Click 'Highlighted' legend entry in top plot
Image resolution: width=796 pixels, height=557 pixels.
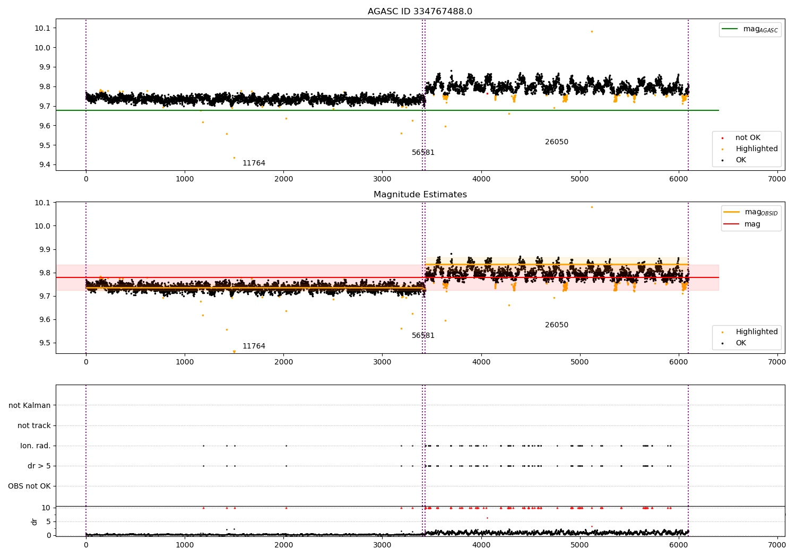pyautogui.click(x=750, y=149)
